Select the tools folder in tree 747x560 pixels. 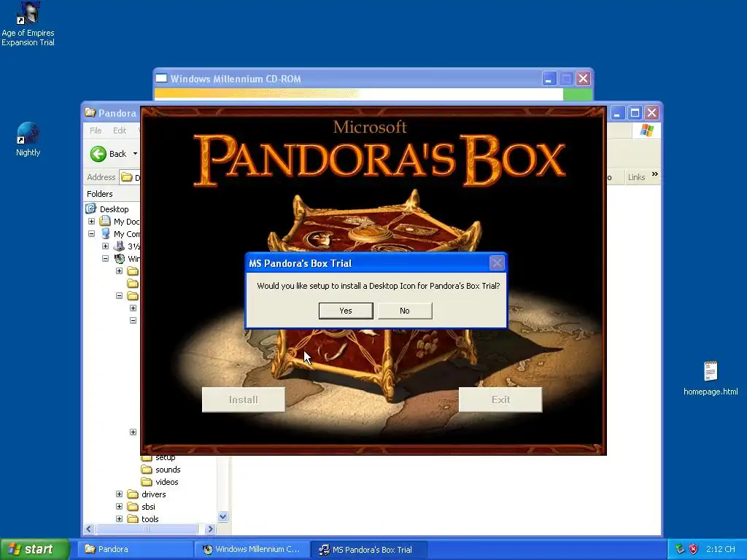coord(150,519)
